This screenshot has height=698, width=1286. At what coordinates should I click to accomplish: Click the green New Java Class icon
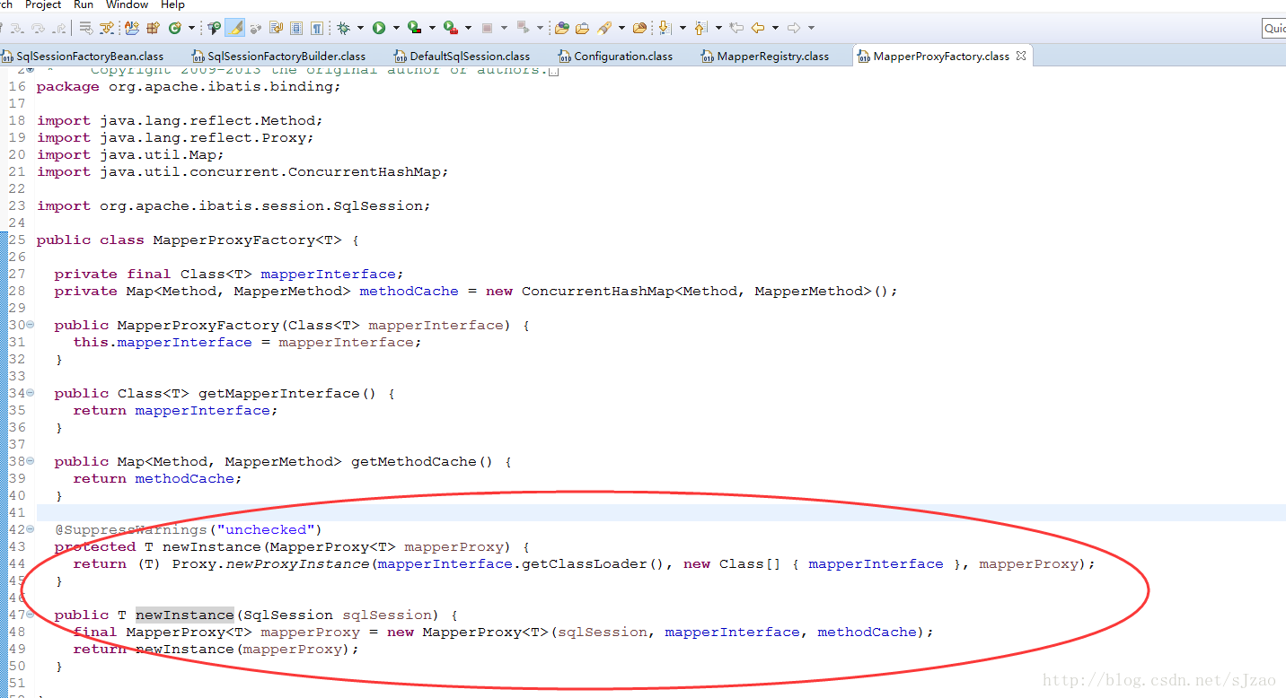[175, 28]
